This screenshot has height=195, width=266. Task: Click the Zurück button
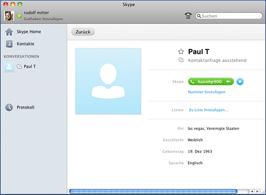pos(83,32)
